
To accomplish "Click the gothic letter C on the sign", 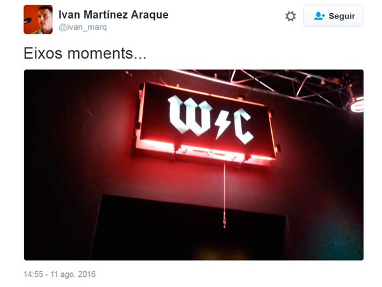I will coord(243,126).
